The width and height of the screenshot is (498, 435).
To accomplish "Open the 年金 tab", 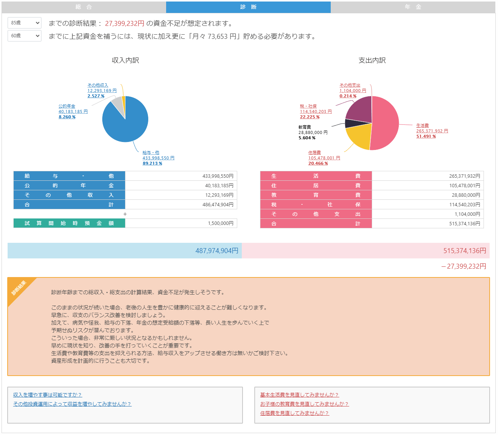I will 413,7.
